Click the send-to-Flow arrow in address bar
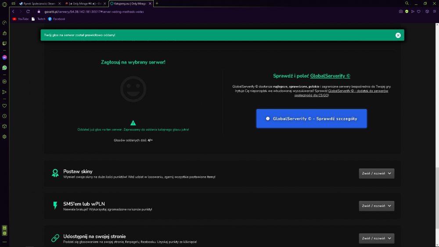The height and width of the screenshot is (247, 439). [413, 11]
